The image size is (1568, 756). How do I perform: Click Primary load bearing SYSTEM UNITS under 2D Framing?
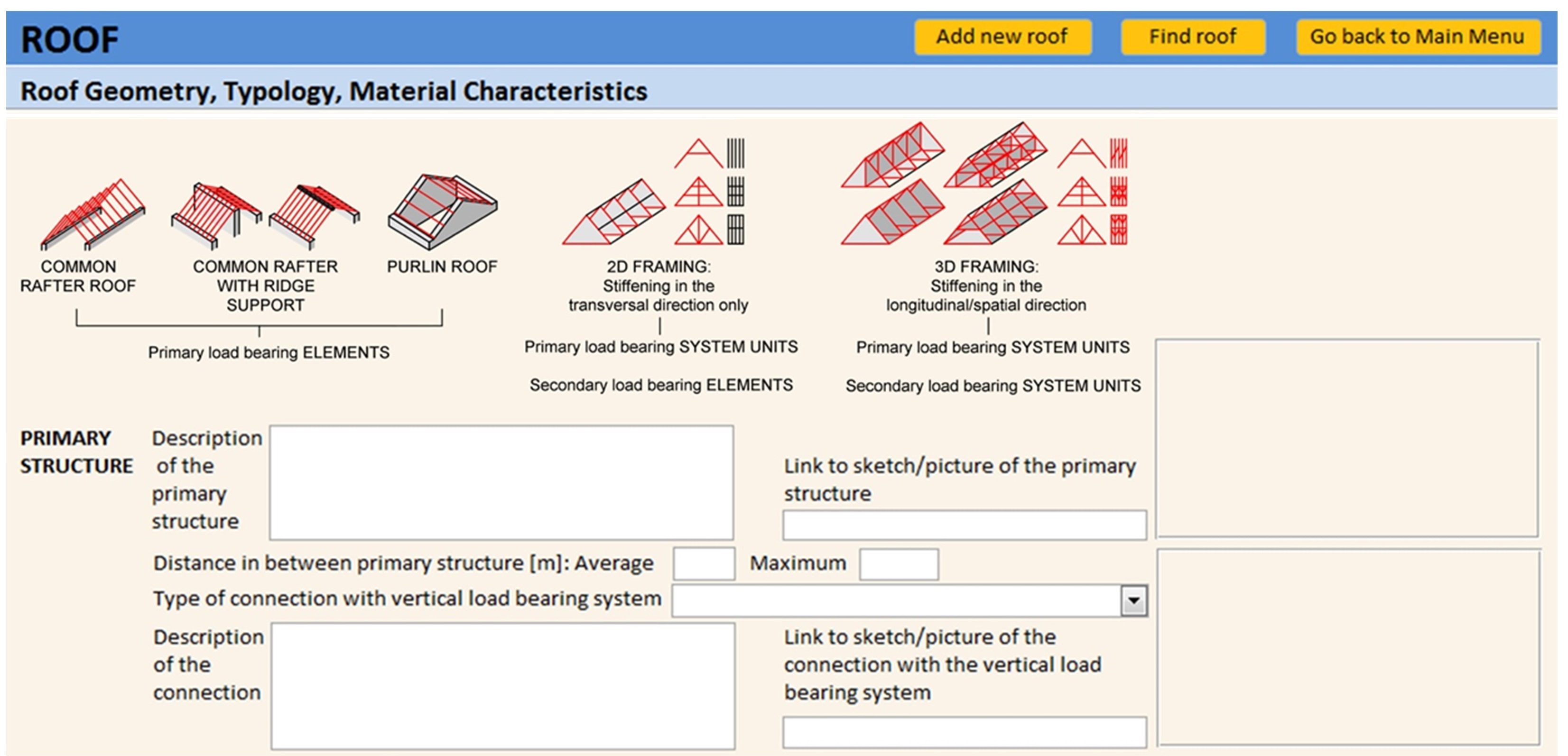click(661, 347)
